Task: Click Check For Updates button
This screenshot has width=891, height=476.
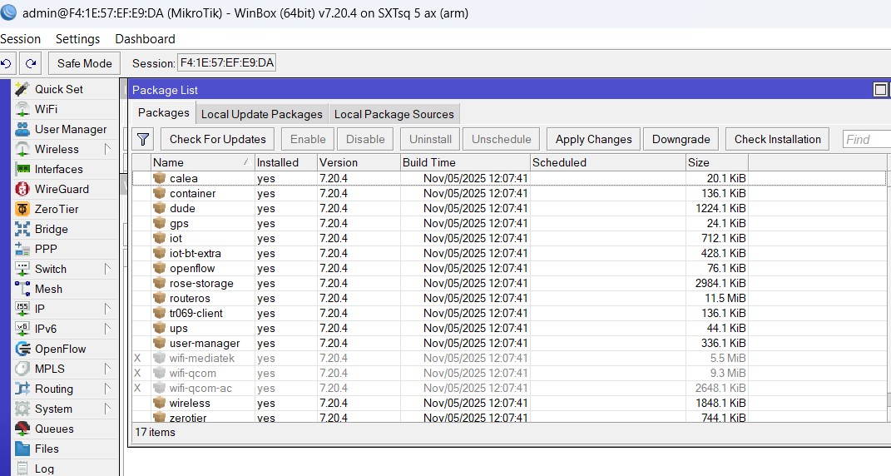Action: pos(218,139)
